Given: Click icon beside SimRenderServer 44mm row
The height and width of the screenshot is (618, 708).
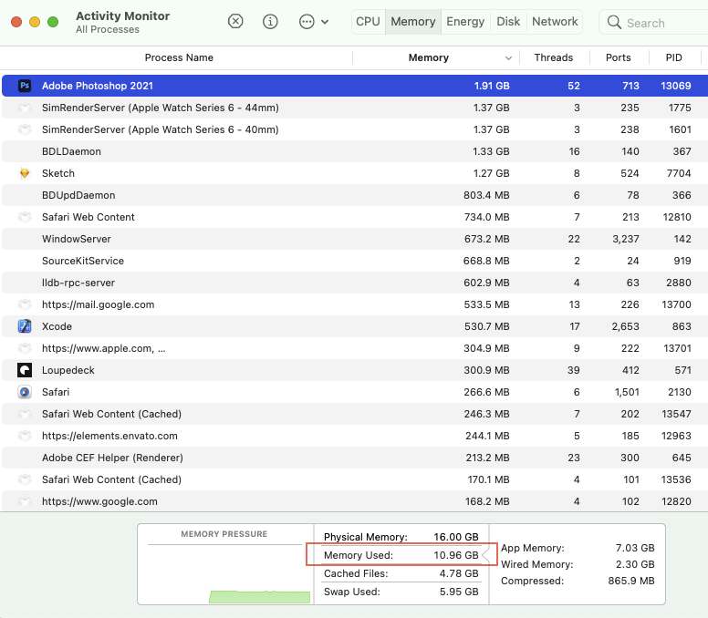Looking at the screenshot, I should (x=25, y=108).
